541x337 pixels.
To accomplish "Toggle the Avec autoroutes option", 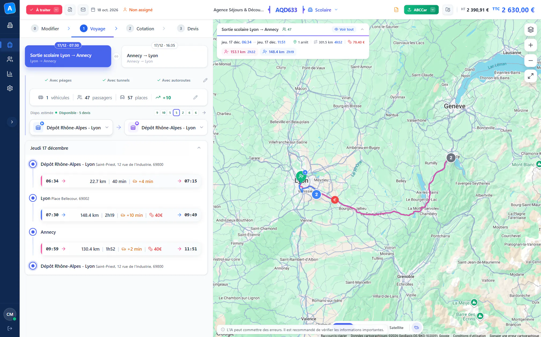I will [174, 80].
